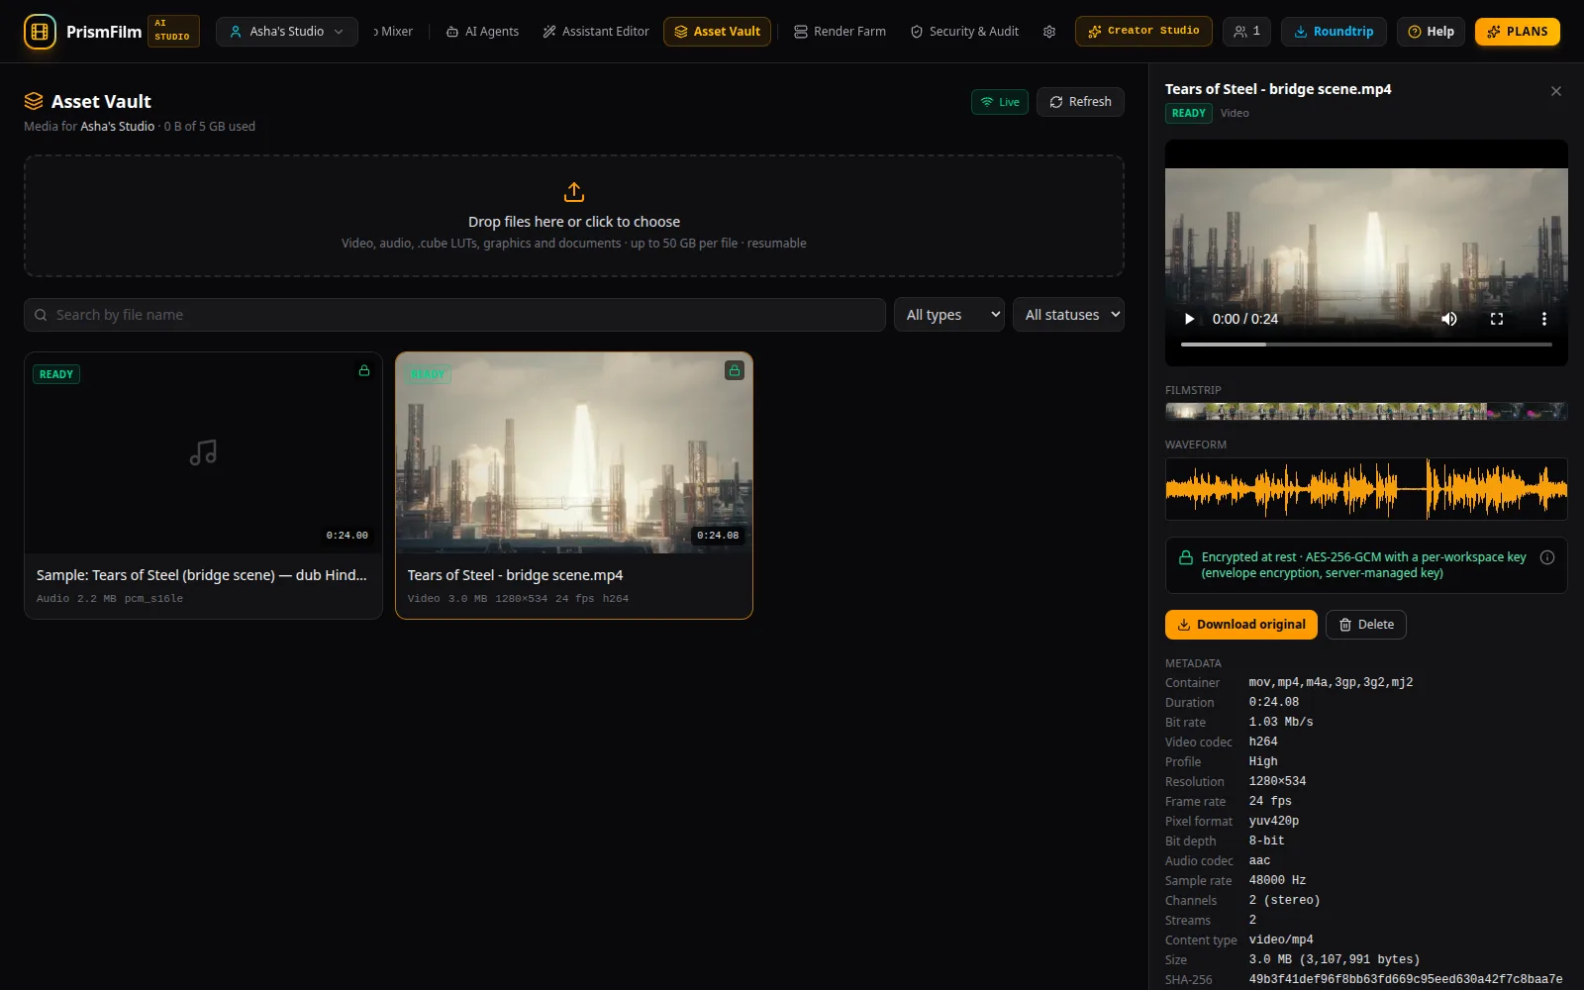Click the audio waveform display
Image resolution: width=1584 pixels, height=990 pixels.
point(1366,489)
